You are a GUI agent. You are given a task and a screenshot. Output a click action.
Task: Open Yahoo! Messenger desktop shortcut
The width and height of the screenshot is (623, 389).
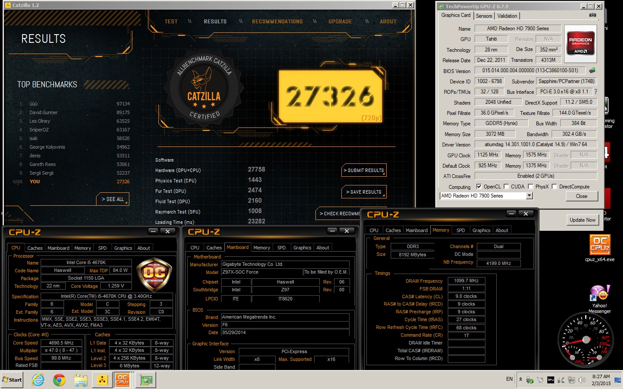click(x=600, y=299)
